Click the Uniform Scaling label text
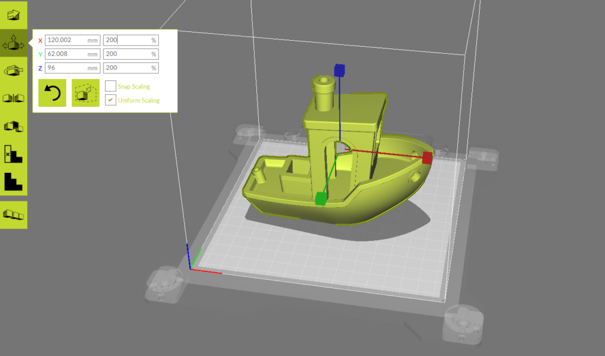The image size is (605, 356). click(139, 100)
